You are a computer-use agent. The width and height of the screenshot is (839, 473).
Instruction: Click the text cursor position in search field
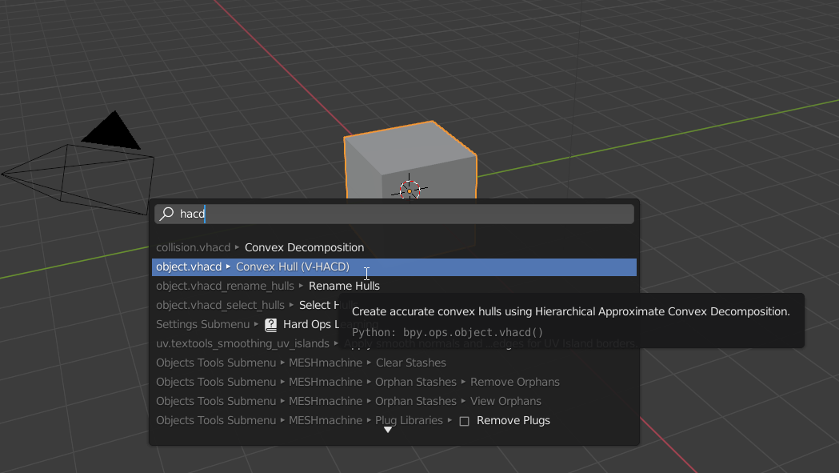(x=205, y=214)
